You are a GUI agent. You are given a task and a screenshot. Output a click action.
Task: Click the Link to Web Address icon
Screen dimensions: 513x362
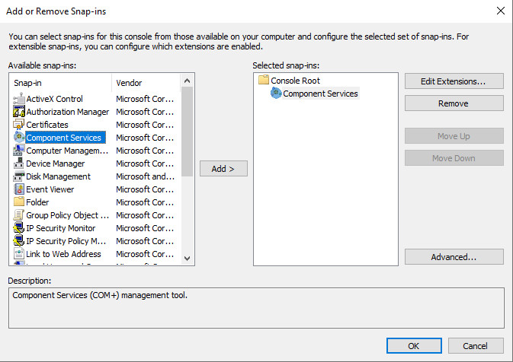click(x=20, y=254)
